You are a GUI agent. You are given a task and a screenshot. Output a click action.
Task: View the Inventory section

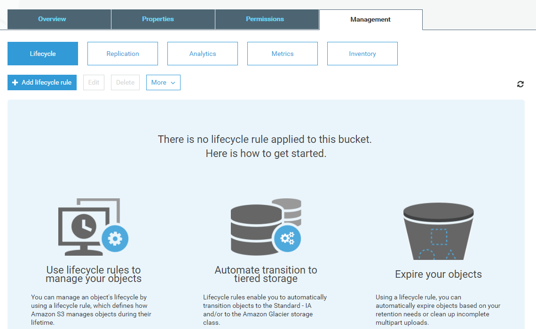[363, 54]
